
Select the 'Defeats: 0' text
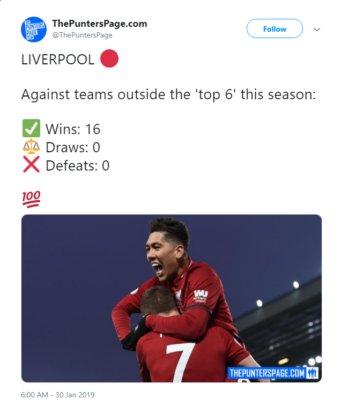[78, 166]
